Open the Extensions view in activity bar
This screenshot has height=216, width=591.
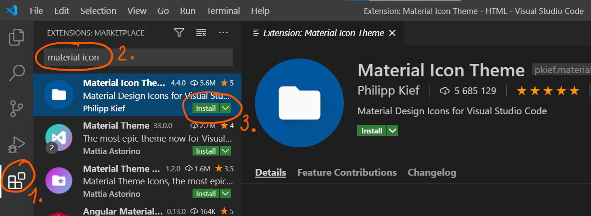click(x=17, y=180)
